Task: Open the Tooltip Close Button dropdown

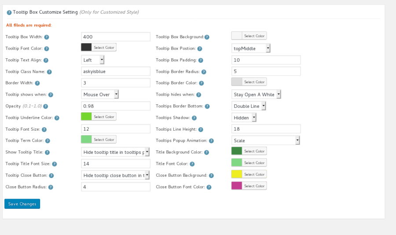Action: pos(115,175)
